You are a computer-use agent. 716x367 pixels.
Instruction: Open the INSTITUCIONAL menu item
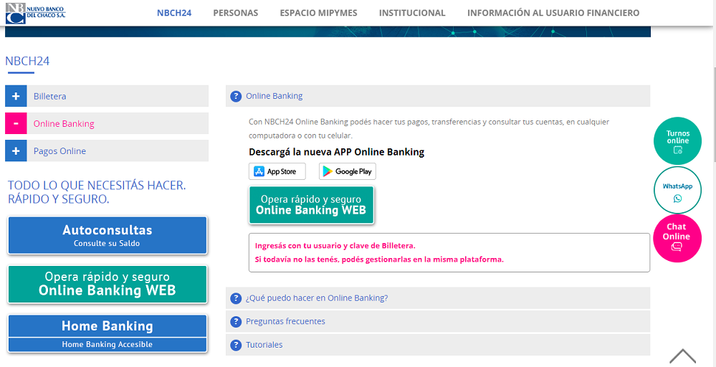click(412, 13)
